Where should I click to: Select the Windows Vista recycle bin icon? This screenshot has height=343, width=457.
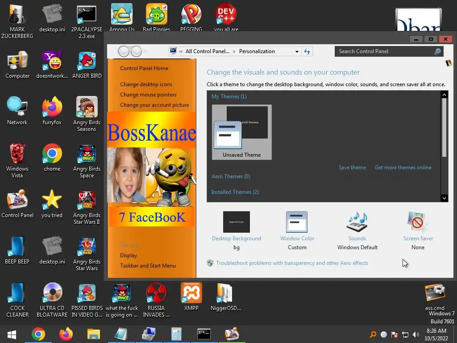pos(17,160)
